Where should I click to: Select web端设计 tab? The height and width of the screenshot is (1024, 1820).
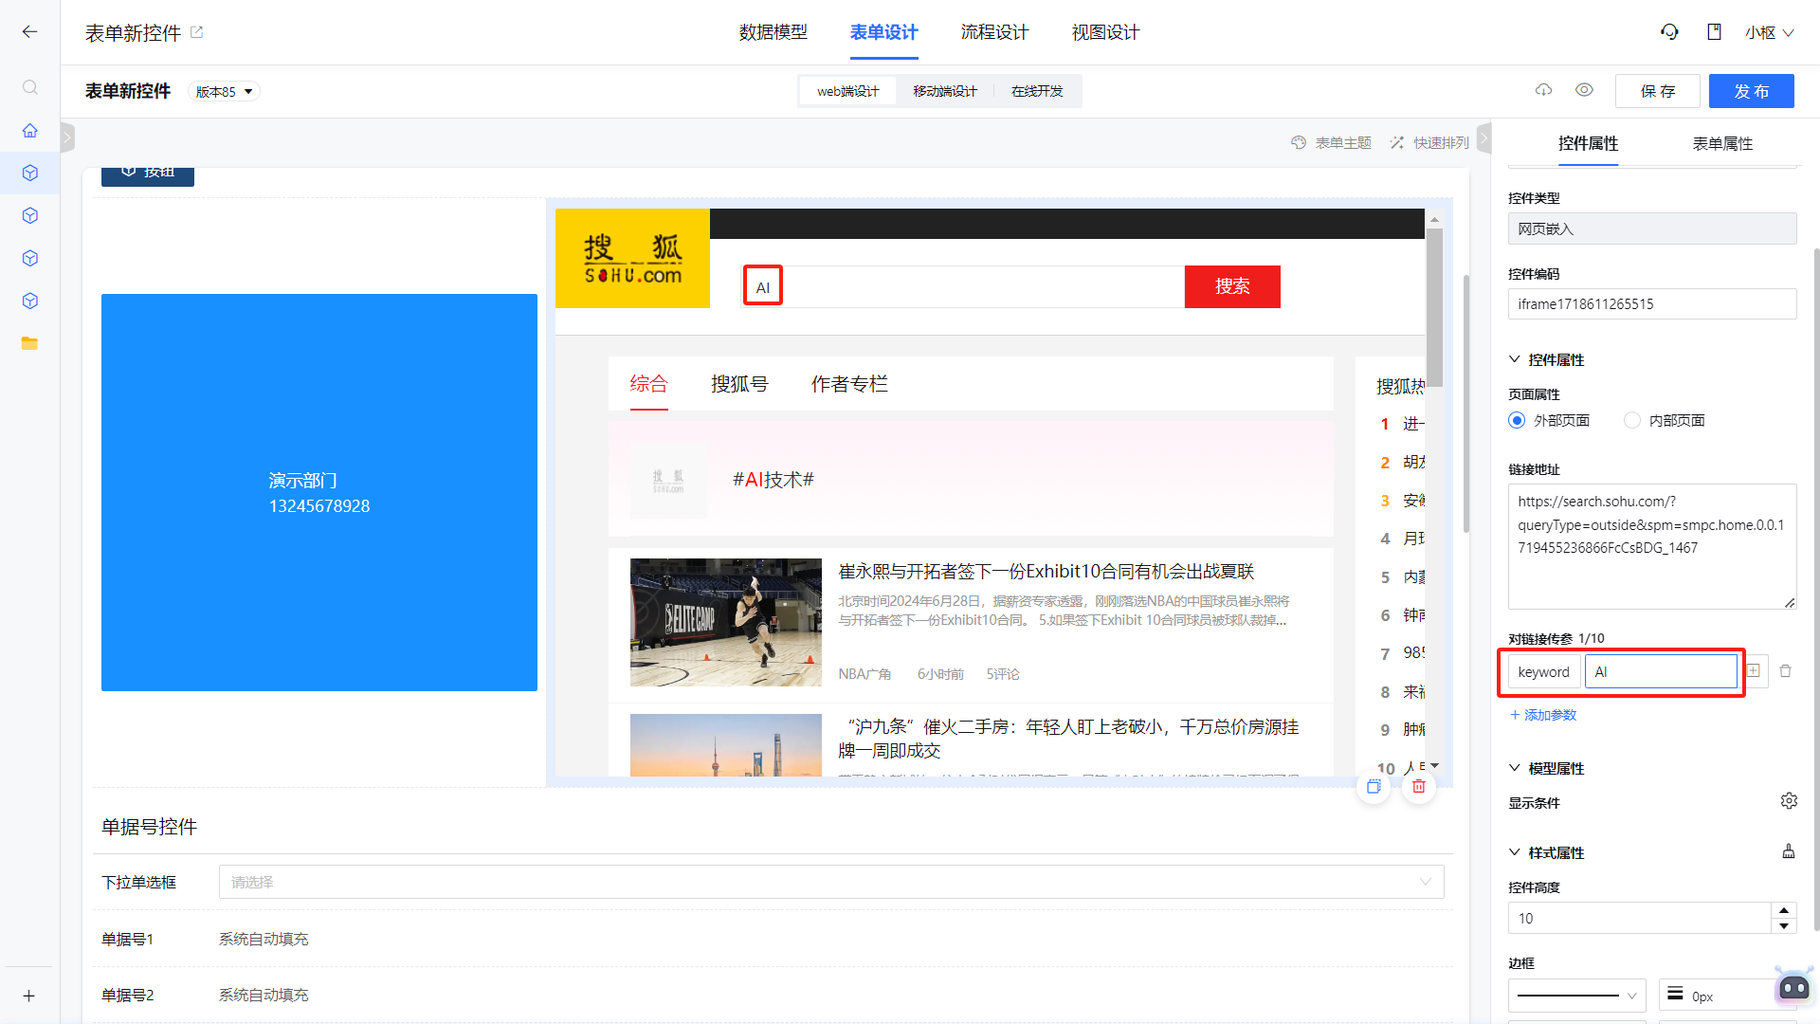click(848, 91)
